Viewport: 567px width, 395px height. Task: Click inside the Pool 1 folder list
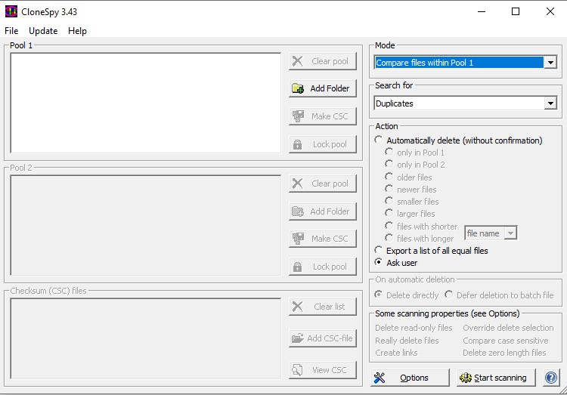pos(146,103)
